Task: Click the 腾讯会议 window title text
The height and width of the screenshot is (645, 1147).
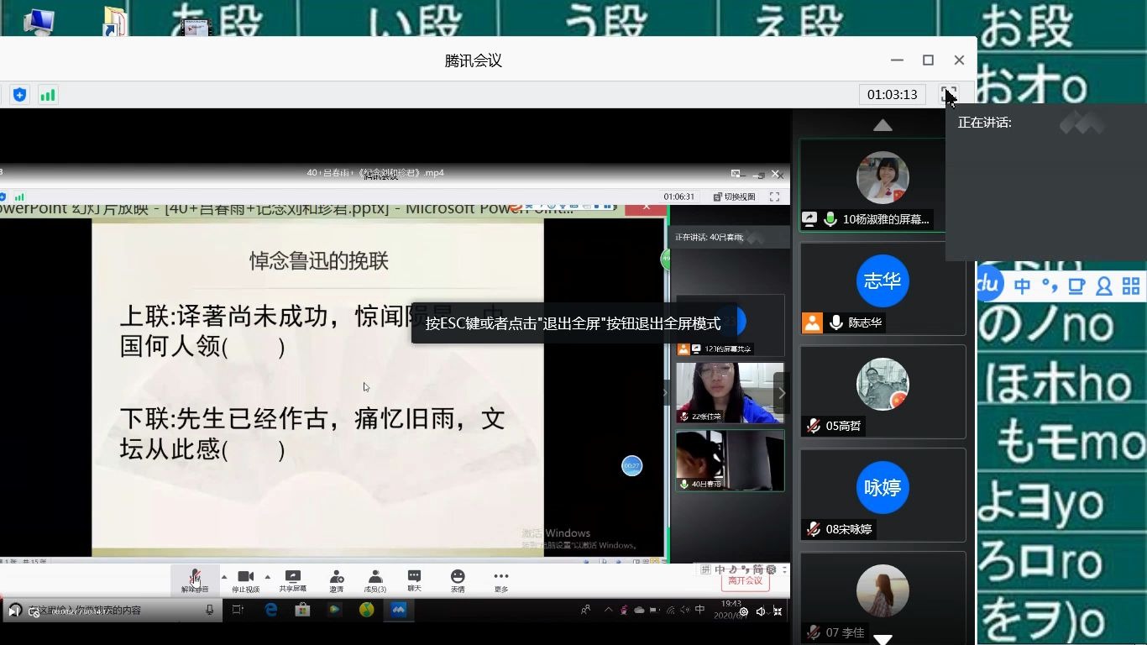Action: click(474, 60)
